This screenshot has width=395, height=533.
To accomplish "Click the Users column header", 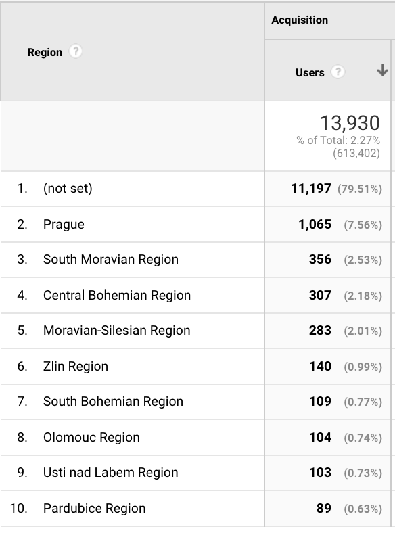I will (310, 72).
